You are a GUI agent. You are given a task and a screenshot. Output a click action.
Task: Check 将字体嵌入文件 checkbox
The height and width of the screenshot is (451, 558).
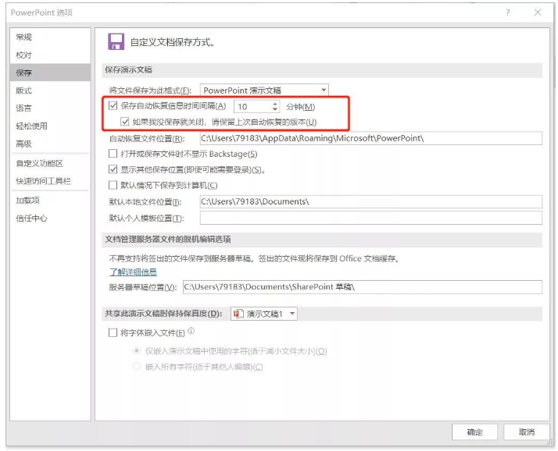(113, 332)
